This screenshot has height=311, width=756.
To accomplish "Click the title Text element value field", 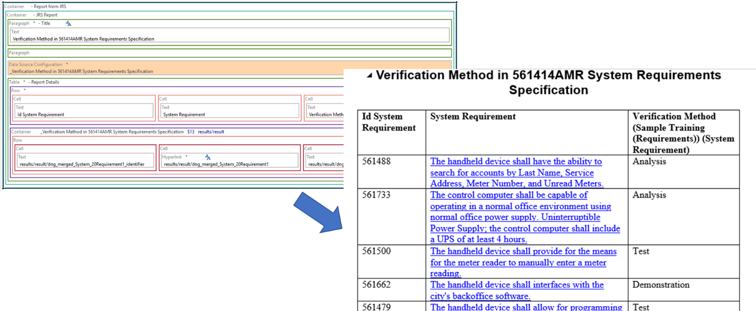I will (230, 35).
